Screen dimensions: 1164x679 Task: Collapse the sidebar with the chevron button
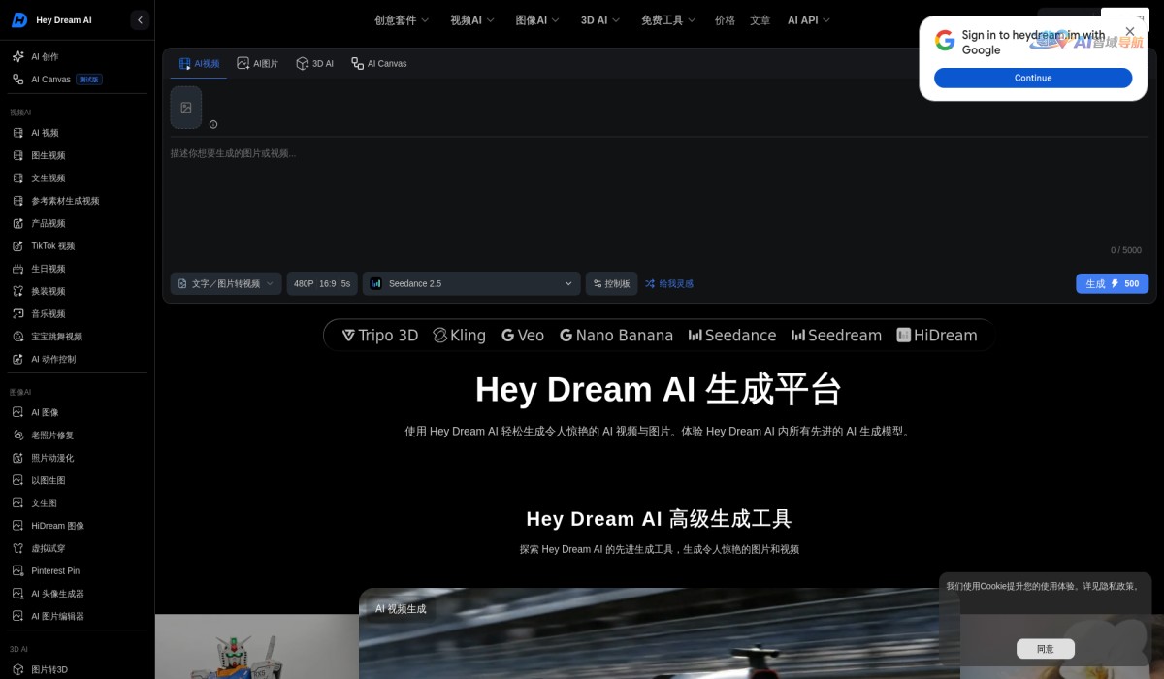click(x=140, y=19)
